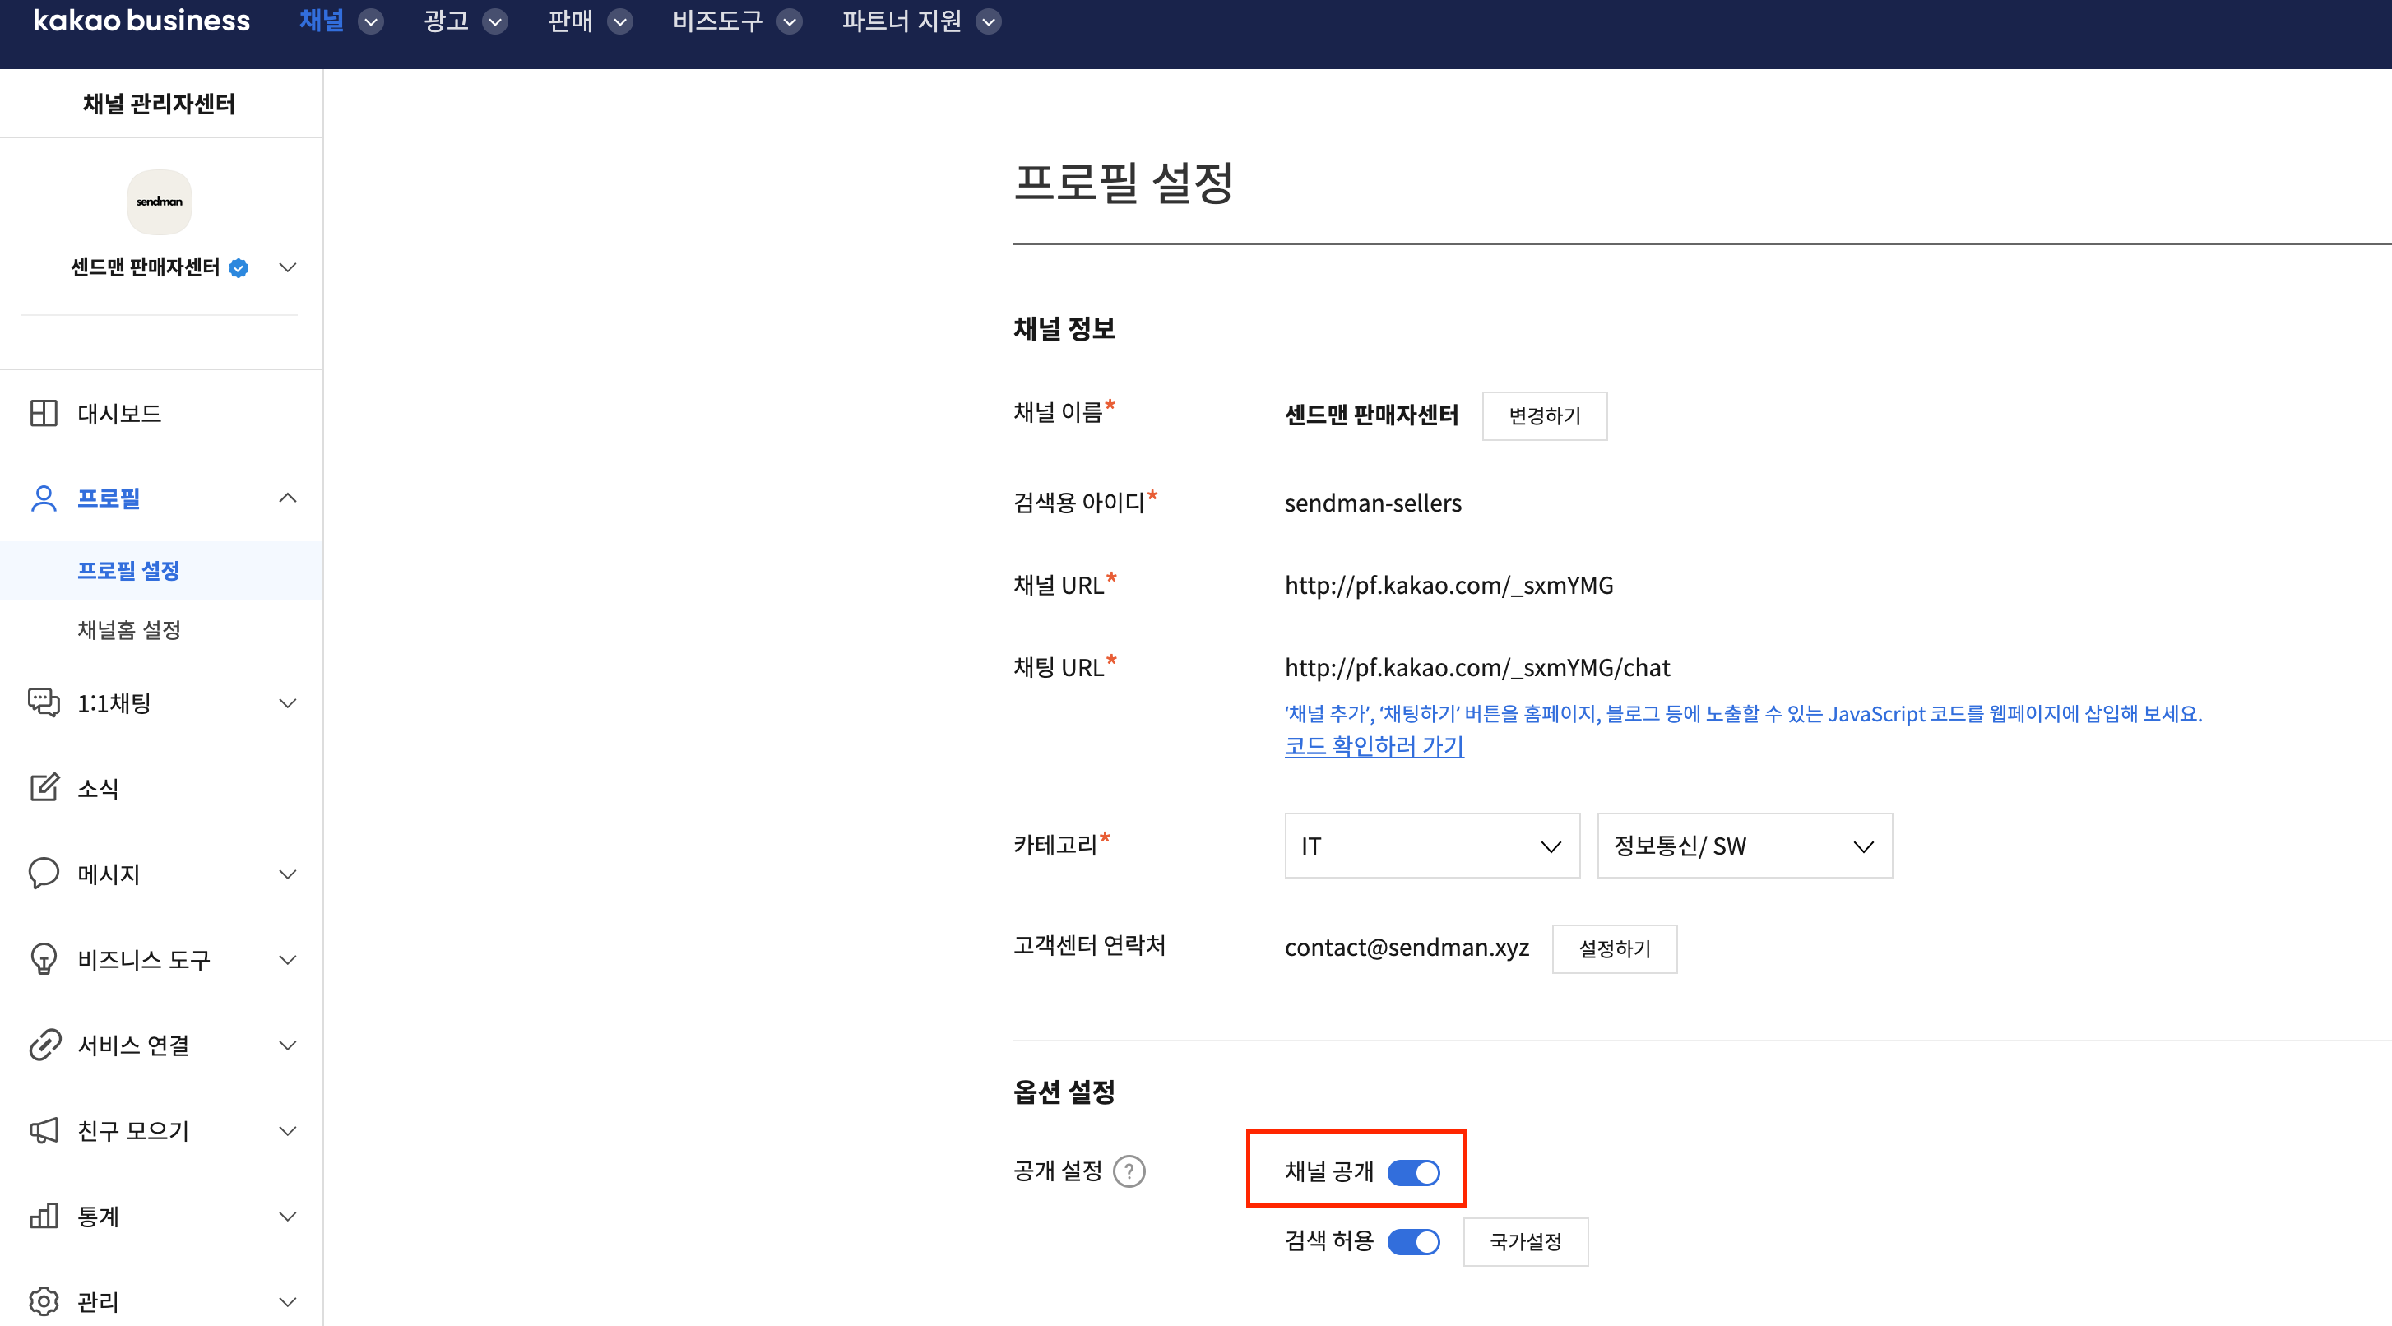2392x1326 pixels.
Task: Follow the 코드 확인하러 가기 link
Action: [x=1374, y=745]
